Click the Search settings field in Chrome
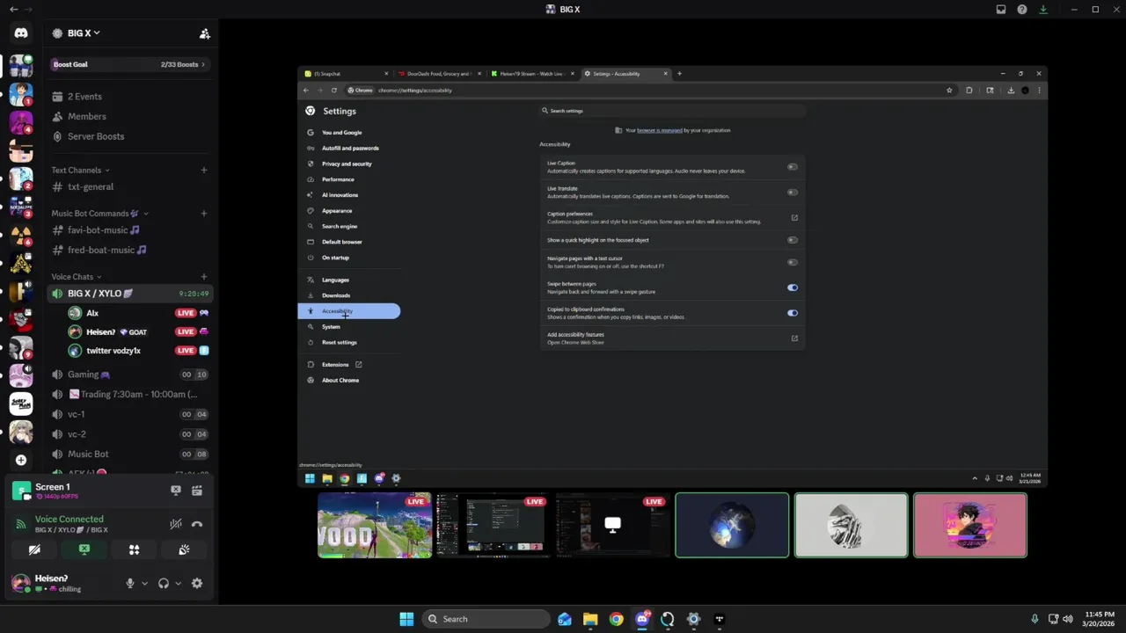 (673, 111)
